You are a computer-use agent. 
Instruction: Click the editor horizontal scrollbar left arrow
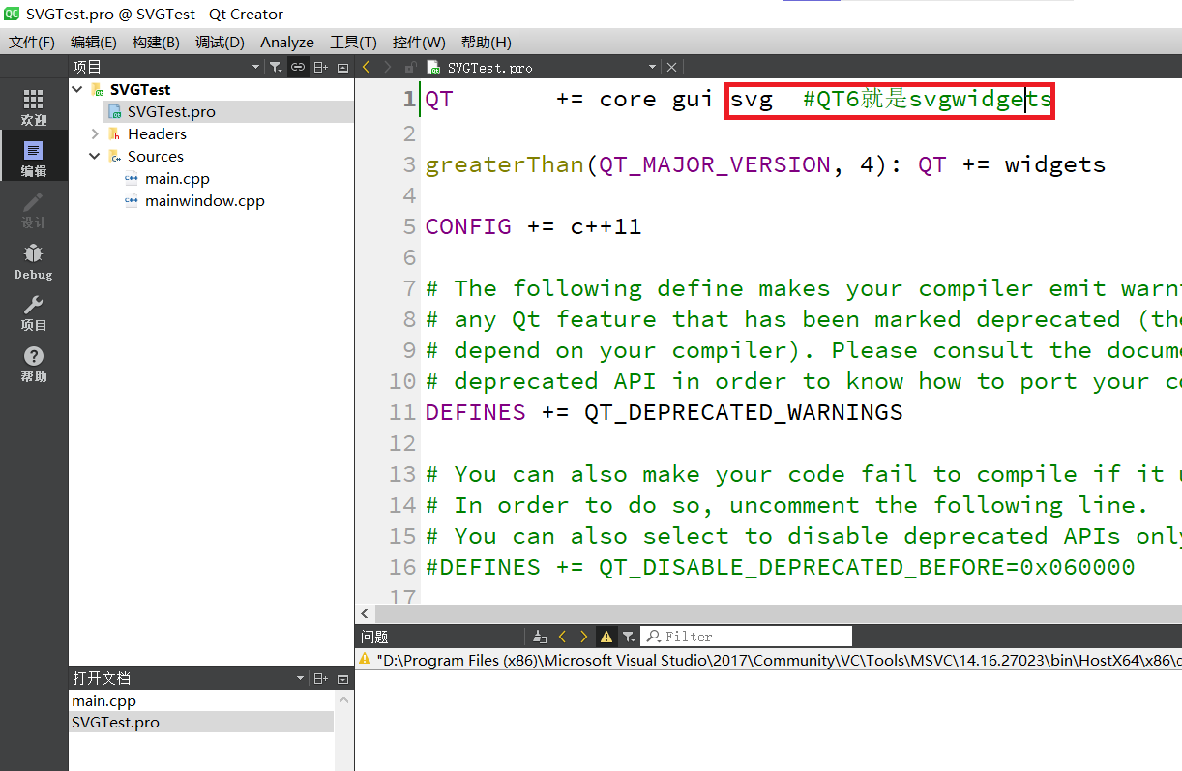pyautogui.click(x=365, y=614)
